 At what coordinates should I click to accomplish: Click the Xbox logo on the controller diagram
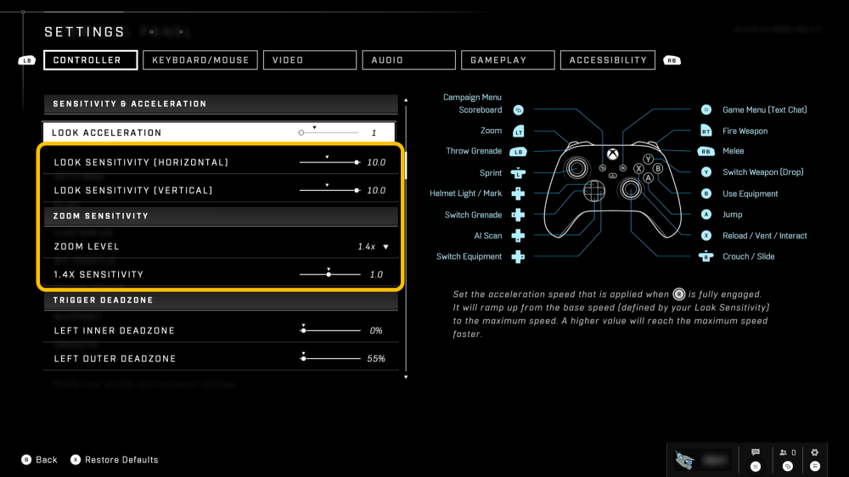[x=611, y=155]
